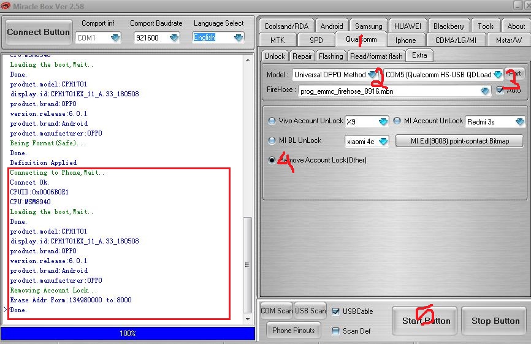Expand the COM5 Qualcomm HS-USB port dropdown

pos(498,74)
